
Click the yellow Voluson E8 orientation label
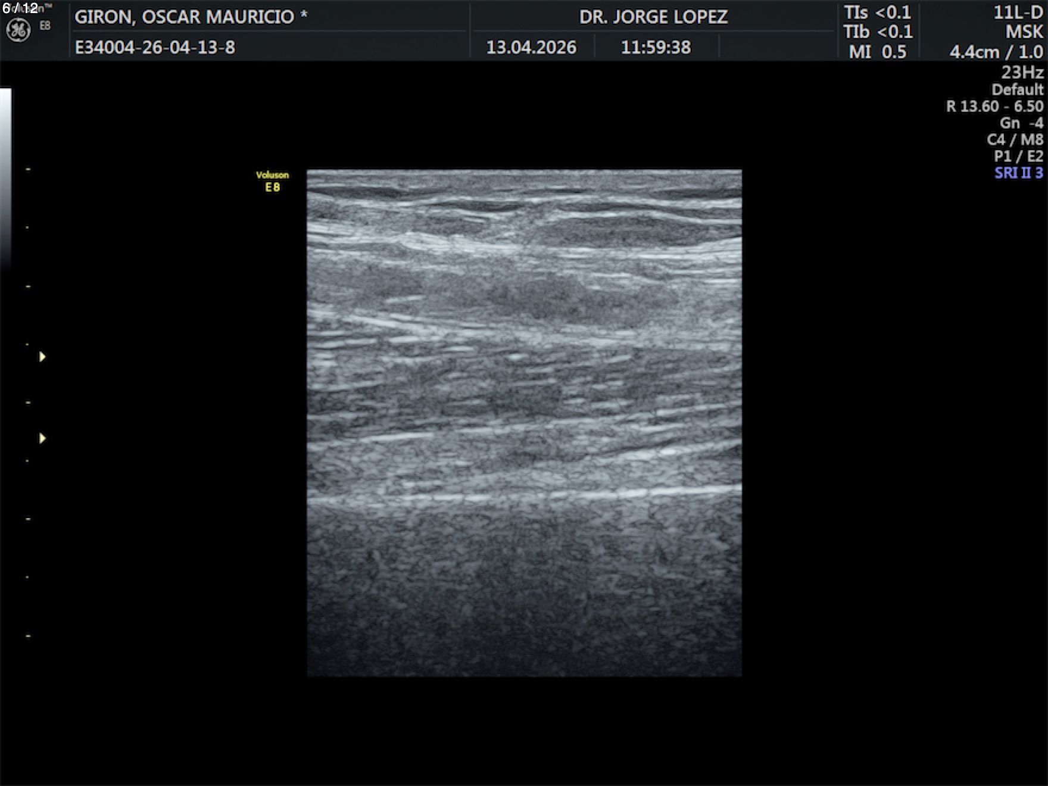click(272, 181)
